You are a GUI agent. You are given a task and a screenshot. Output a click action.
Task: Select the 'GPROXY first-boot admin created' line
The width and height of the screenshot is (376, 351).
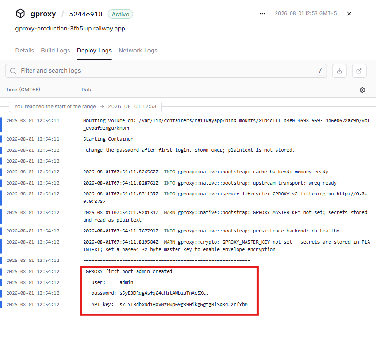[x=188, y=271]
